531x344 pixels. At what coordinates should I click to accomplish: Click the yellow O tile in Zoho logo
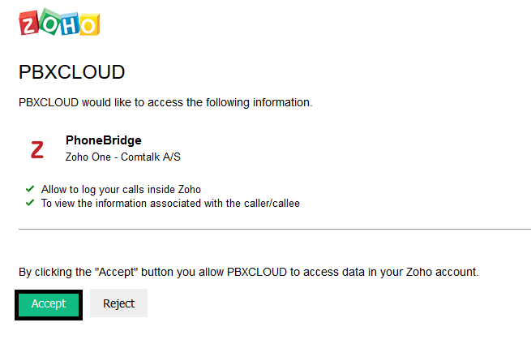pos(88,24)
